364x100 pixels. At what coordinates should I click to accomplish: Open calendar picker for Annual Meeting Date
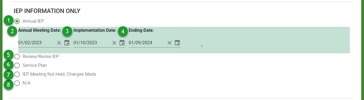coord(67,43)
